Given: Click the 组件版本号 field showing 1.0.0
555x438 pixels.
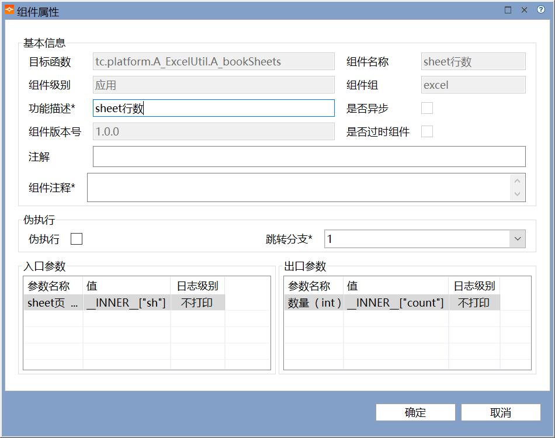Looking at the screenshot, I should pos(213,131).
